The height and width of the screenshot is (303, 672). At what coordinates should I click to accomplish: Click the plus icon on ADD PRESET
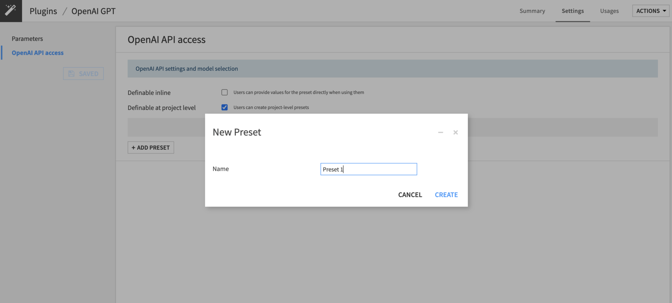134,147
